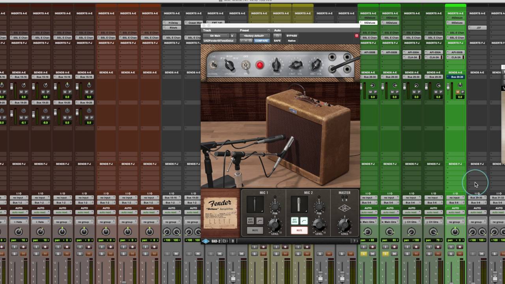Click the microphone icon in UAD-2 toolbar

coord(233,241)
